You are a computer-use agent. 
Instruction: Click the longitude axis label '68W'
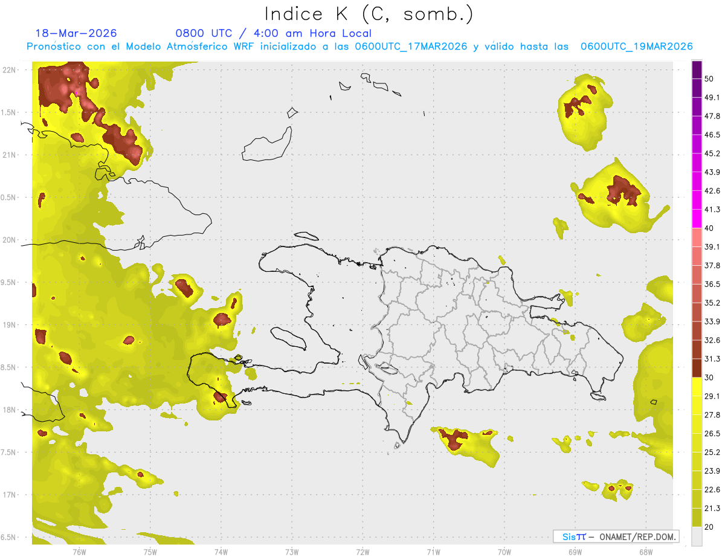(645, 552)
